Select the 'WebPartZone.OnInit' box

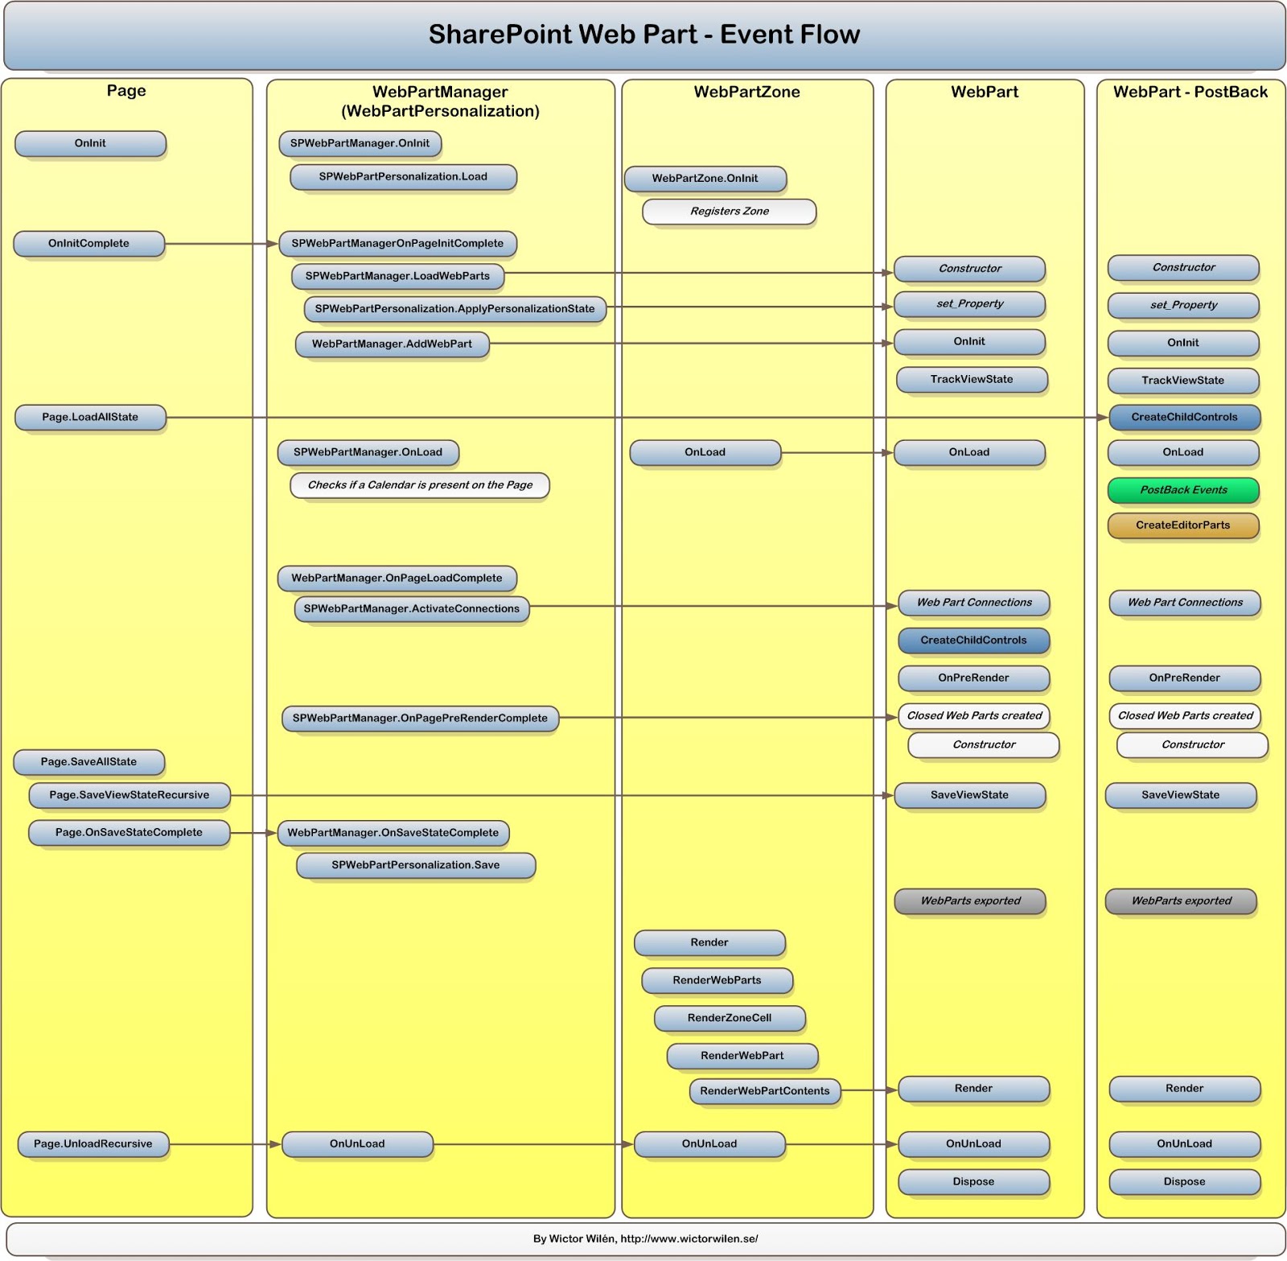pos(705,179)
